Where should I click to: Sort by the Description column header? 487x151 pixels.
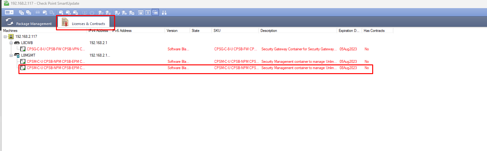[x=298, y=31]
